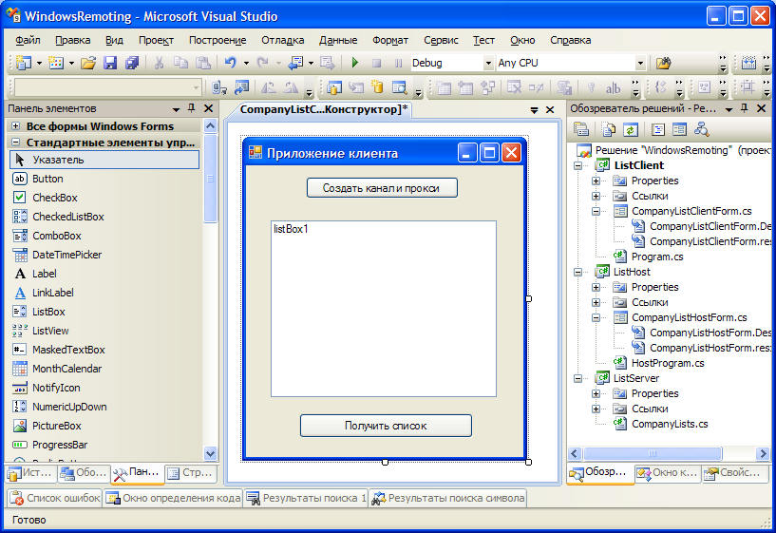
Task: Click View Class Diagram icon
Action: [x=701, y=129]
